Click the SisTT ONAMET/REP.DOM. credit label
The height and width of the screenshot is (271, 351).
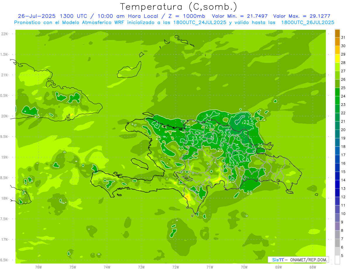point(298,260)
